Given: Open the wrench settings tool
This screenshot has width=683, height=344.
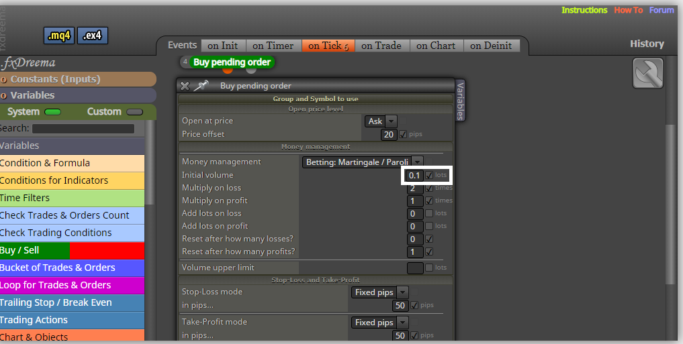Looking at the screenshot, I should pos(647,73).
